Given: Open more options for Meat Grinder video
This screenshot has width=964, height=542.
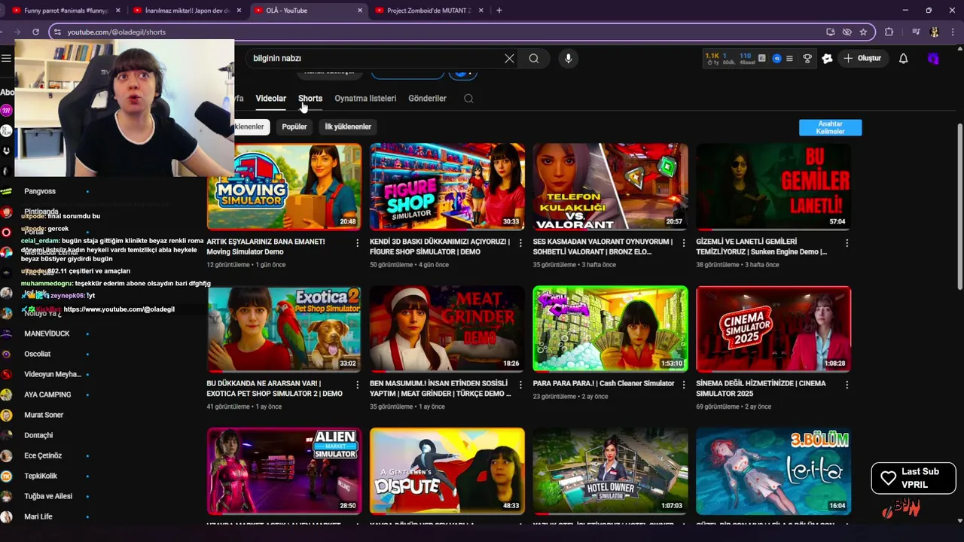Looking at the screenshot, I should 520,385.
